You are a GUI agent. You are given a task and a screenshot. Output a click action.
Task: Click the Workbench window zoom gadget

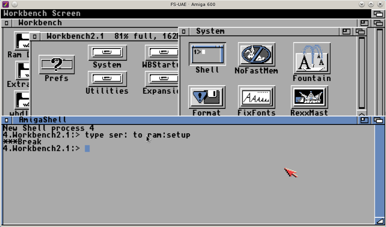(x=364, y=23)
